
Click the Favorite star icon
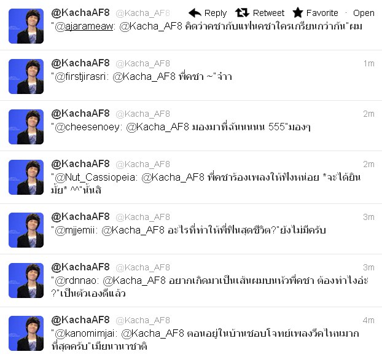click(x=298, y=13)
